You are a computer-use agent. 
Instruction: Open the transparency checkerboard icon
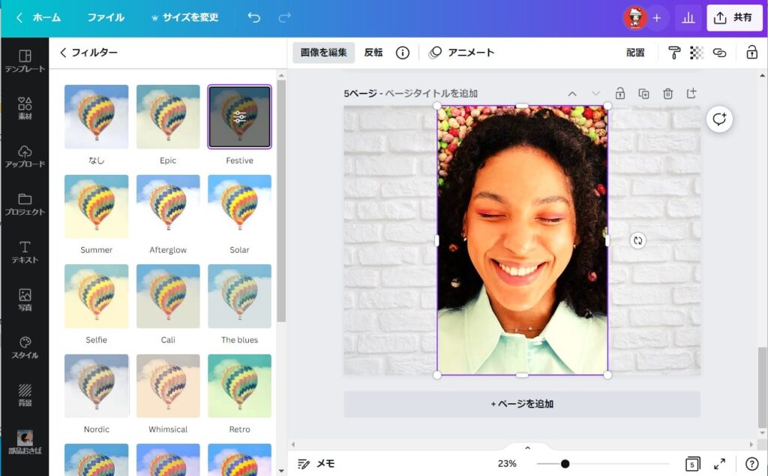click(x=697, y=53)
